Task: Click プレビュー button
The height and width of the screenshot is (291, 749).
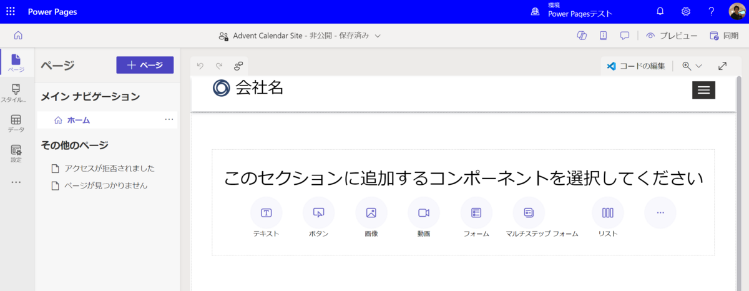Action: pos(672,36)
